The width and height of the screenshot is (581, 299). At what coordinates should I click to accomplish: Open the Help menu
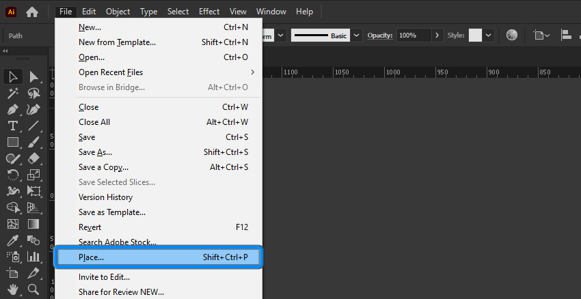pos(305,12)
